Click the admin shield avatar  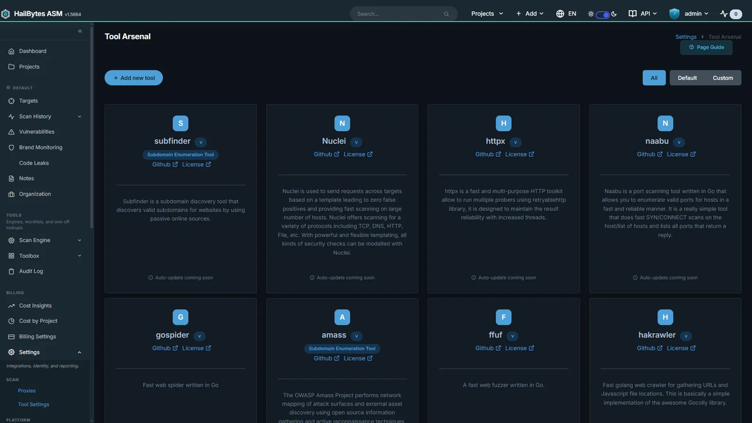tap(674, 14)
